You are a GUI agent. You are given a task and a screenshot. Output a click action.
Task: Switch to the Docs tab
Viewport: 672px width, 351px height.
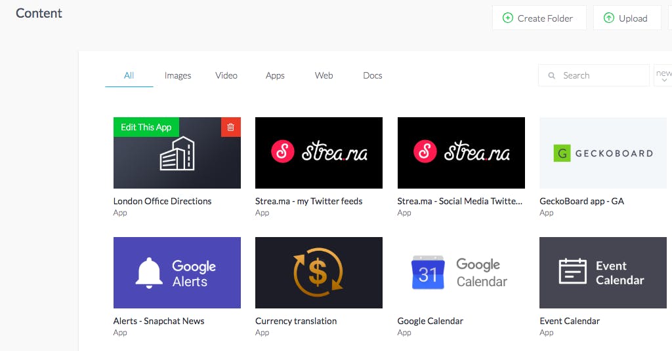[x=373, y=75]
